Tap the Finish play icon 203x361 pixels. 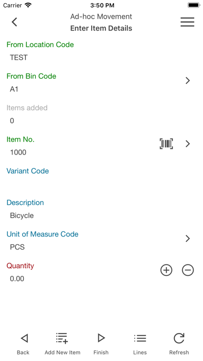(101, 338)
